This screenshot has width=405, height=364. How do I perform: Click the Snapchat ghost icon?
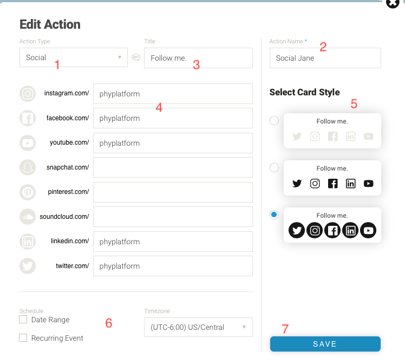28,167
